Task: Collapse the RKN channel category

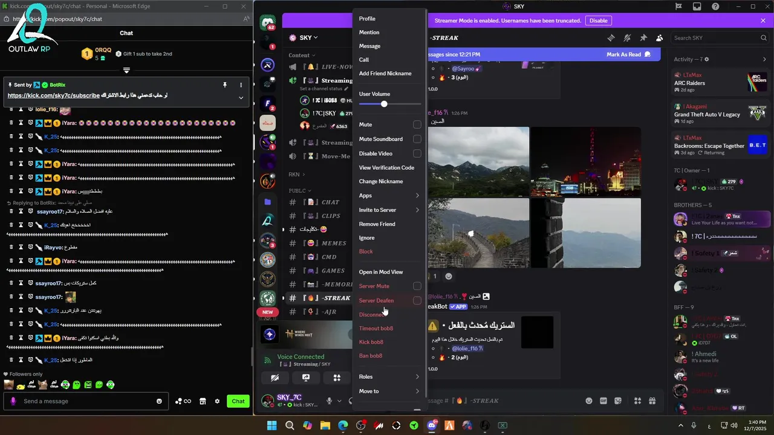Action: coord(296,174)
